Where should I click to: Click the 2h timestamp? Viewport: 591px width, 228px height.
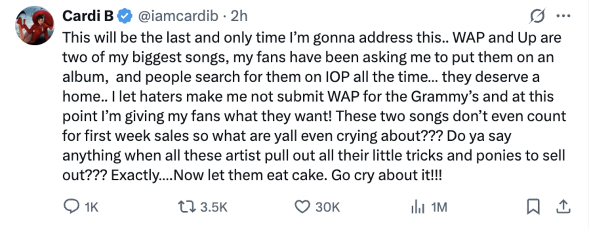coord(239,16)
